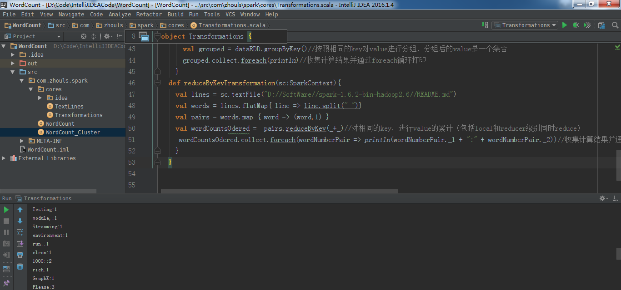Open Project panel settings gear
Viewport: 621px width, 290px height.
107,36
